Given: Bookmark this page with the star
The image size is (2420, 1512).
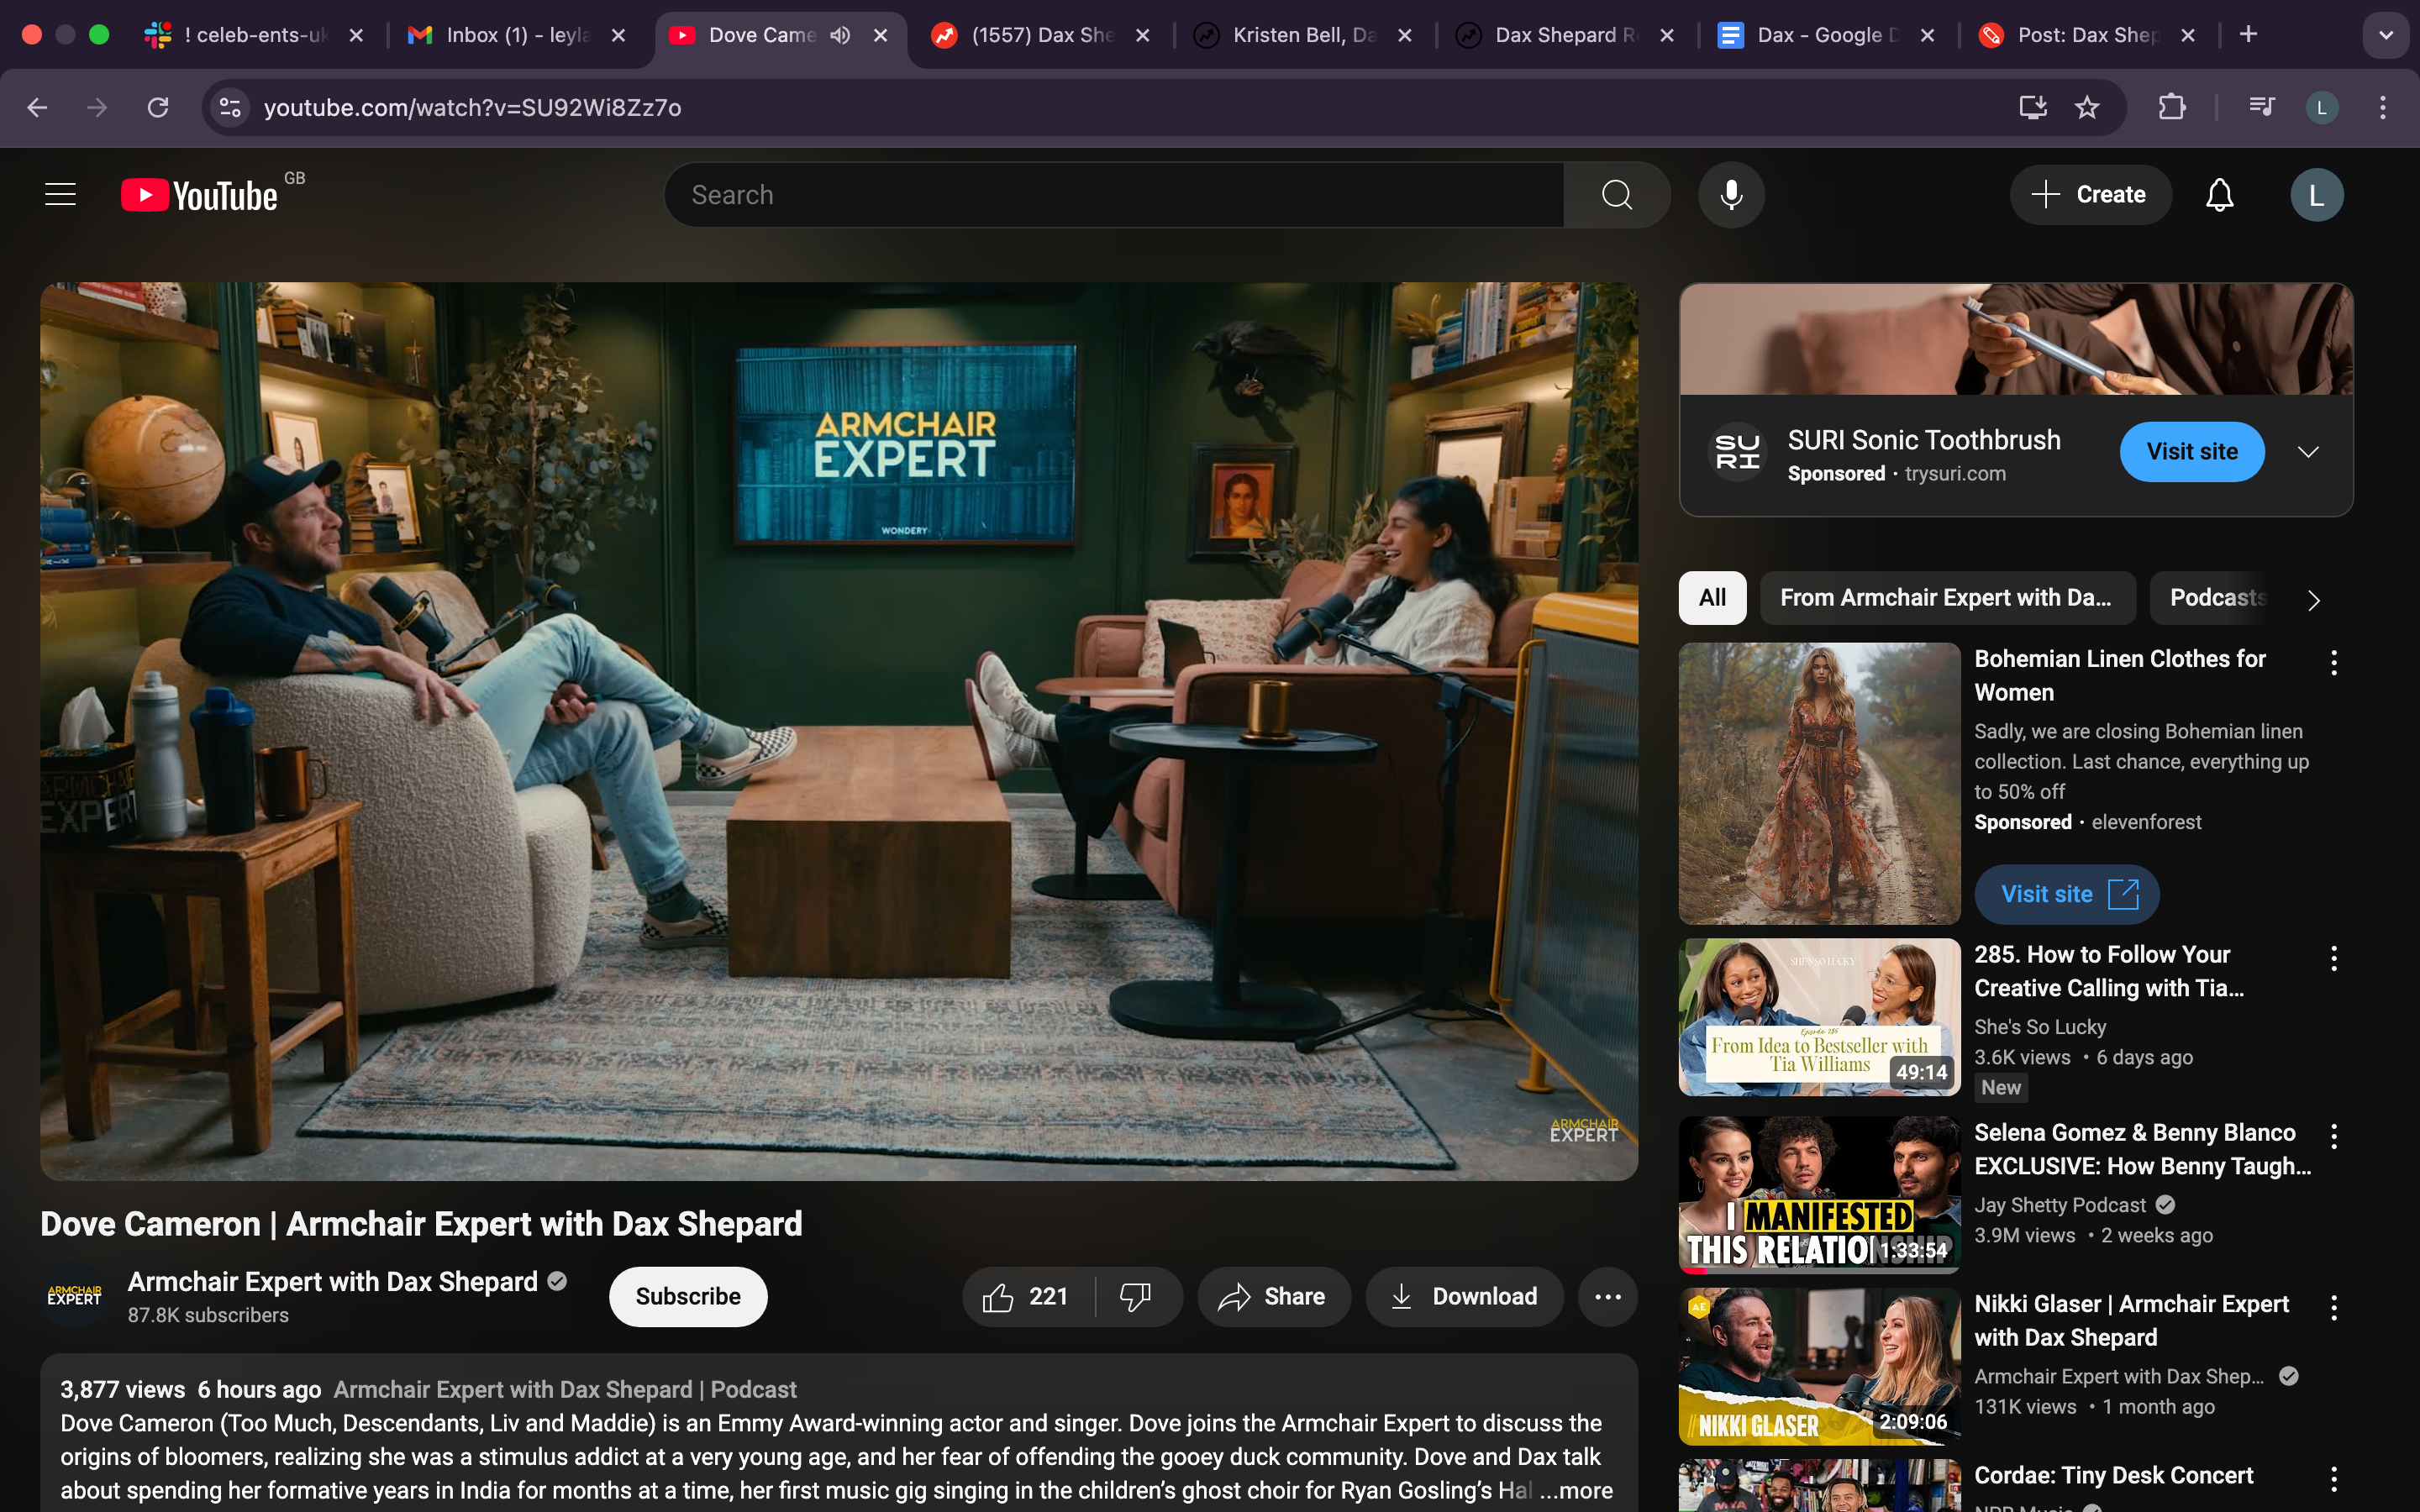Looking at the screenshot, I should (x=2086, y=107).
